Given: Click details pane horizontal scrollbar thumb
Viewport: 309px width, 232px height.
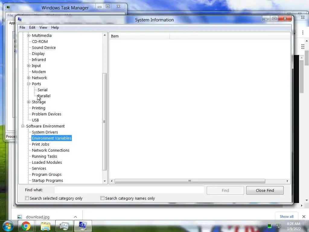Looking at the screenshot, I should pos(190,181).
